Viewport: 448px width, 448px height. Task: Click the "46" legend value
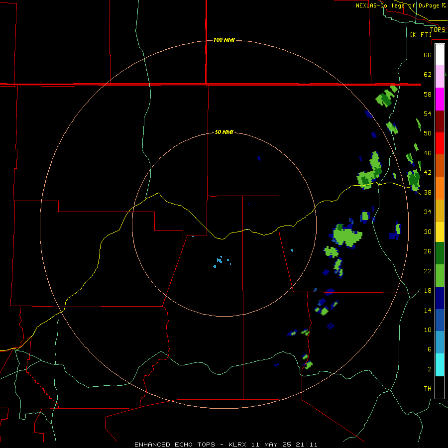point(428,153)
